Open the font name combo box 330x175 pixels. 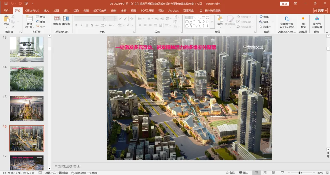(90, 19)
